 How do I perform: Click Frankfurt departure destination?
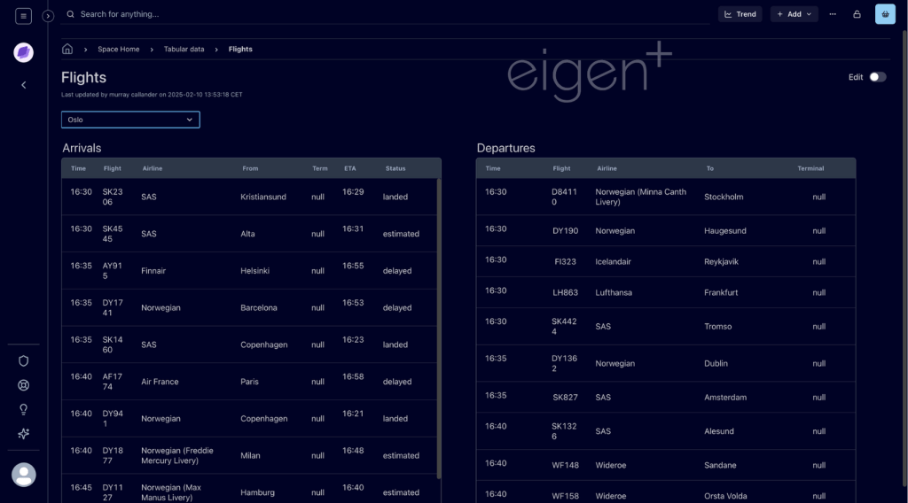721,292
